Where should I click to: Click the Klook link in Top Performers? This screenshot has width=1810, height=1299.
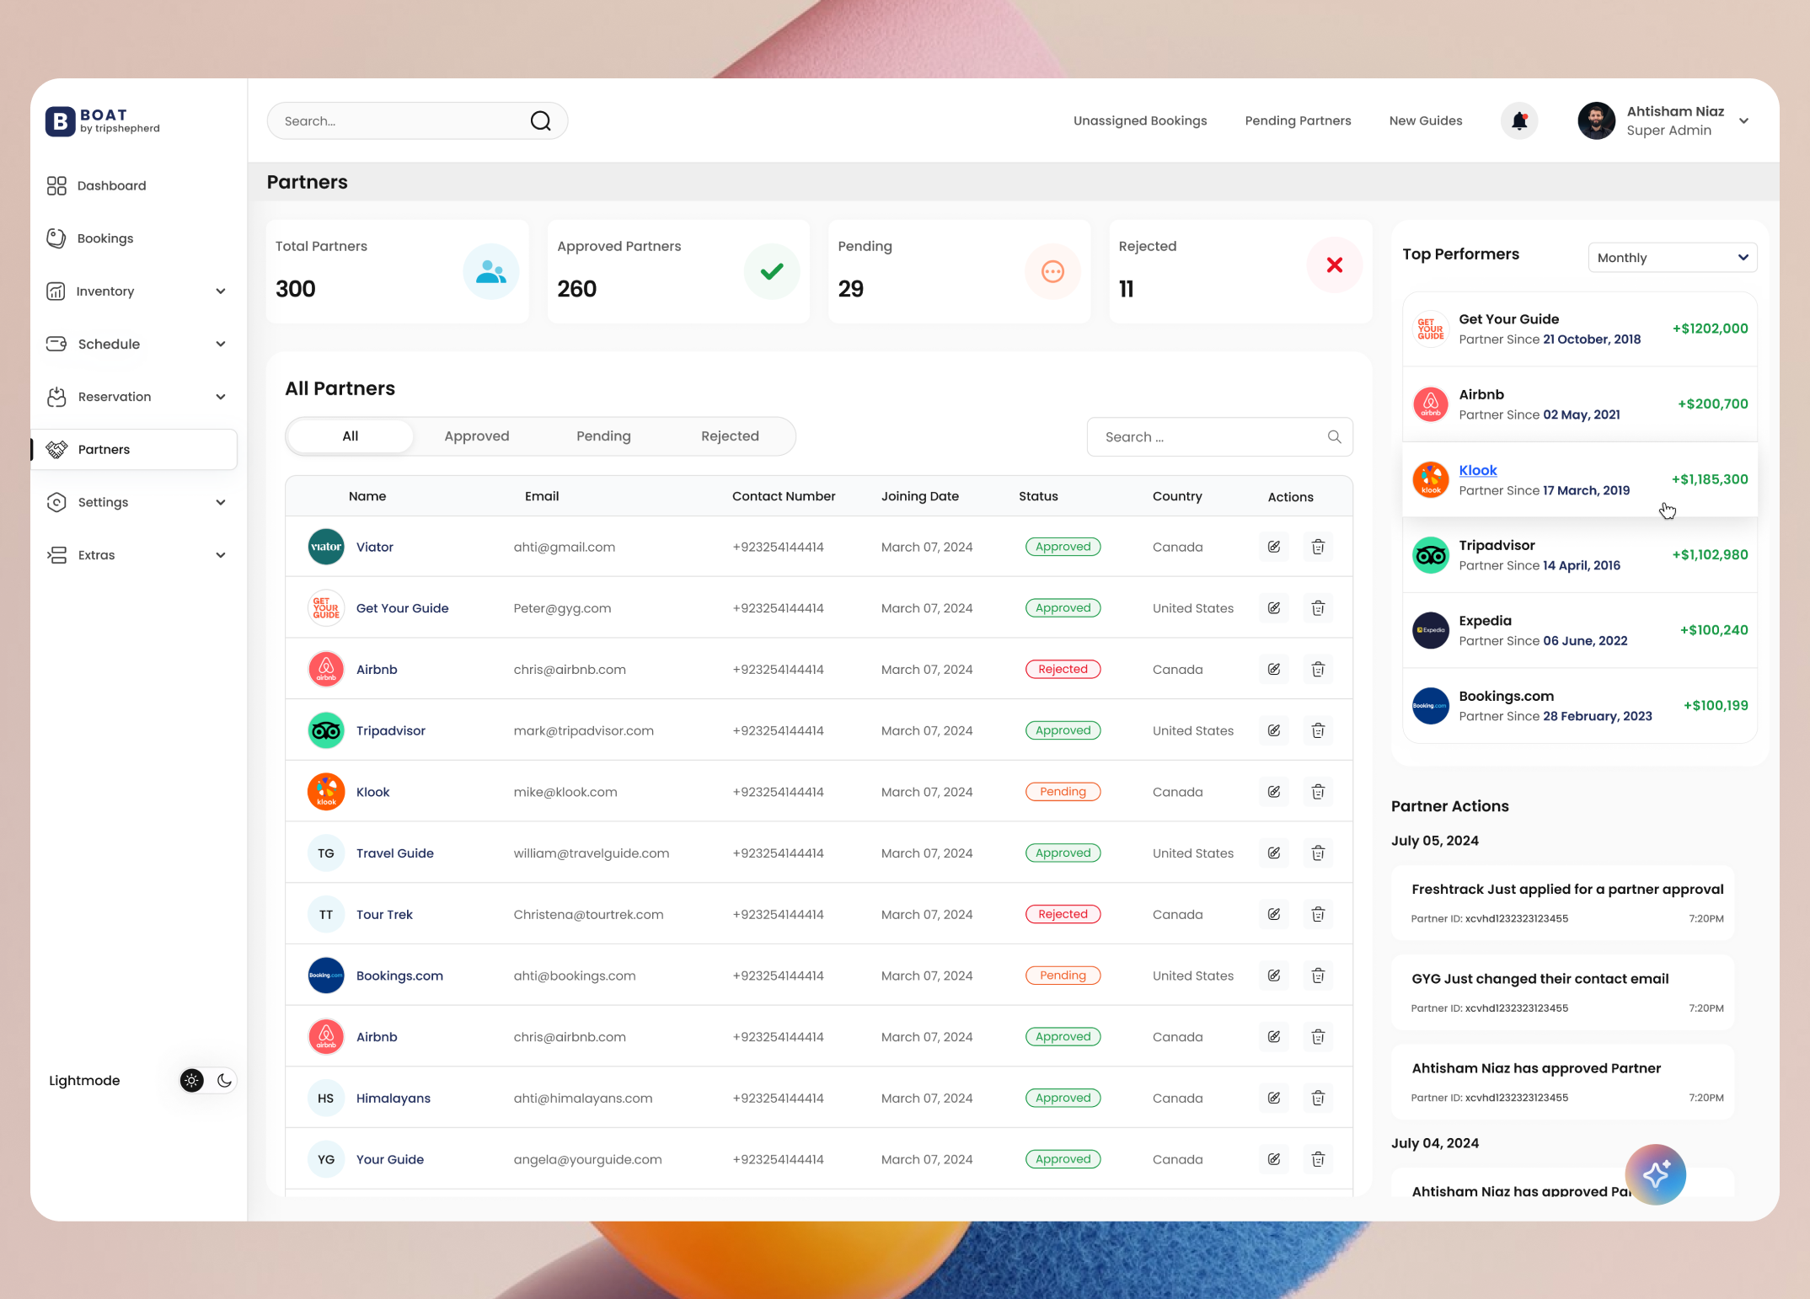1477,470
